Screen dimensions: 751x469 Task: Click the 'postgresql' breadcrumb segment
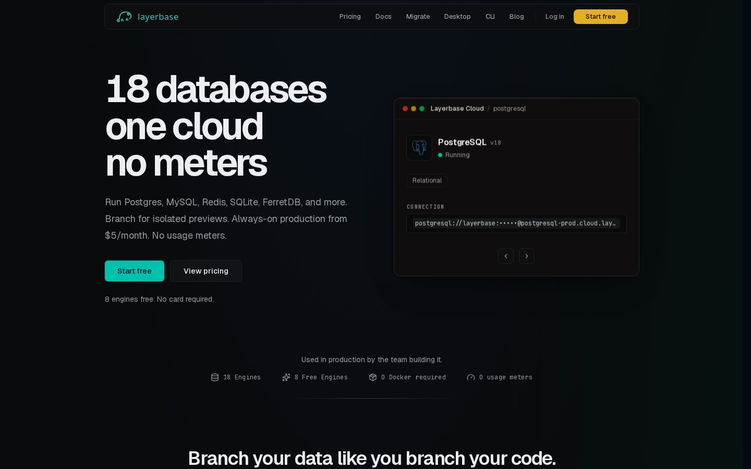pos(510,108)
